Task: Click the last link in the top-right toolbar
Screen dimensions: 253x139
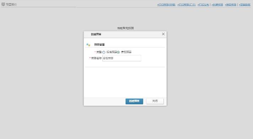Action: coord(244,5)
